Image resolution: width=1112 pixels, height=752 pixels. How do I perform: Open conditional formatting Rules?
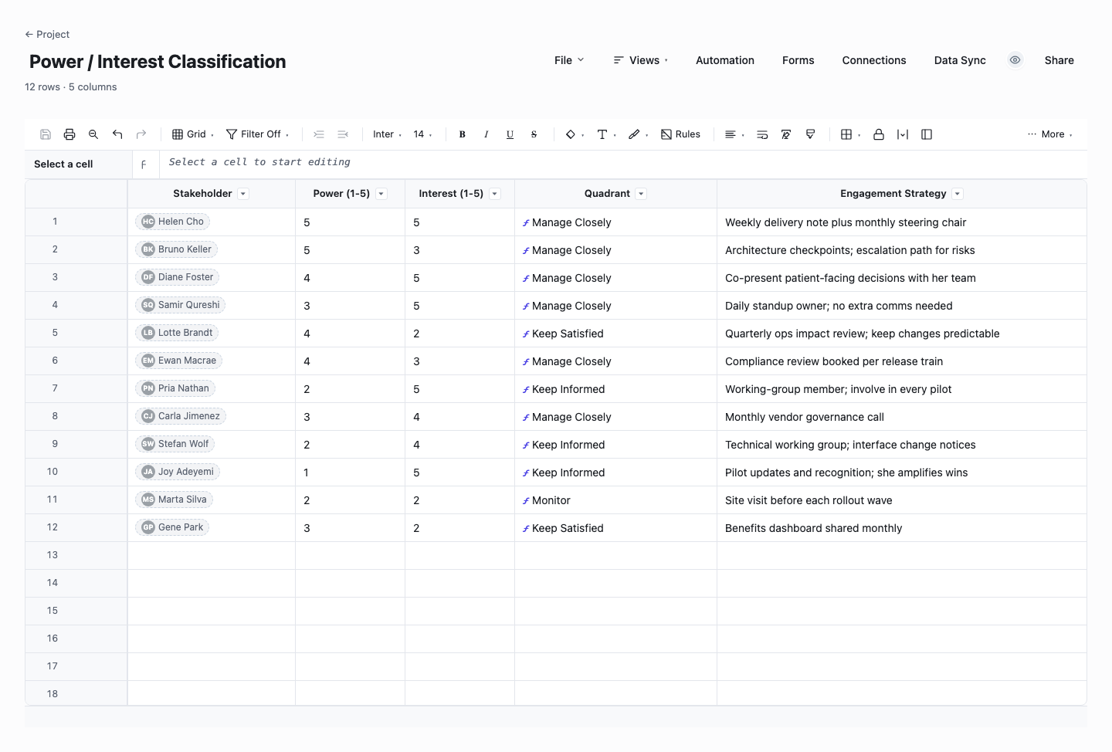(681, 134)
